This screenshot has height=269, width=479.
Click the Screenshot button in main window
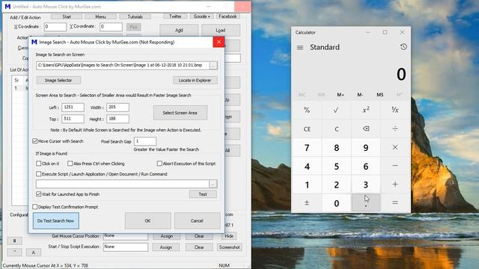[229, 247]
